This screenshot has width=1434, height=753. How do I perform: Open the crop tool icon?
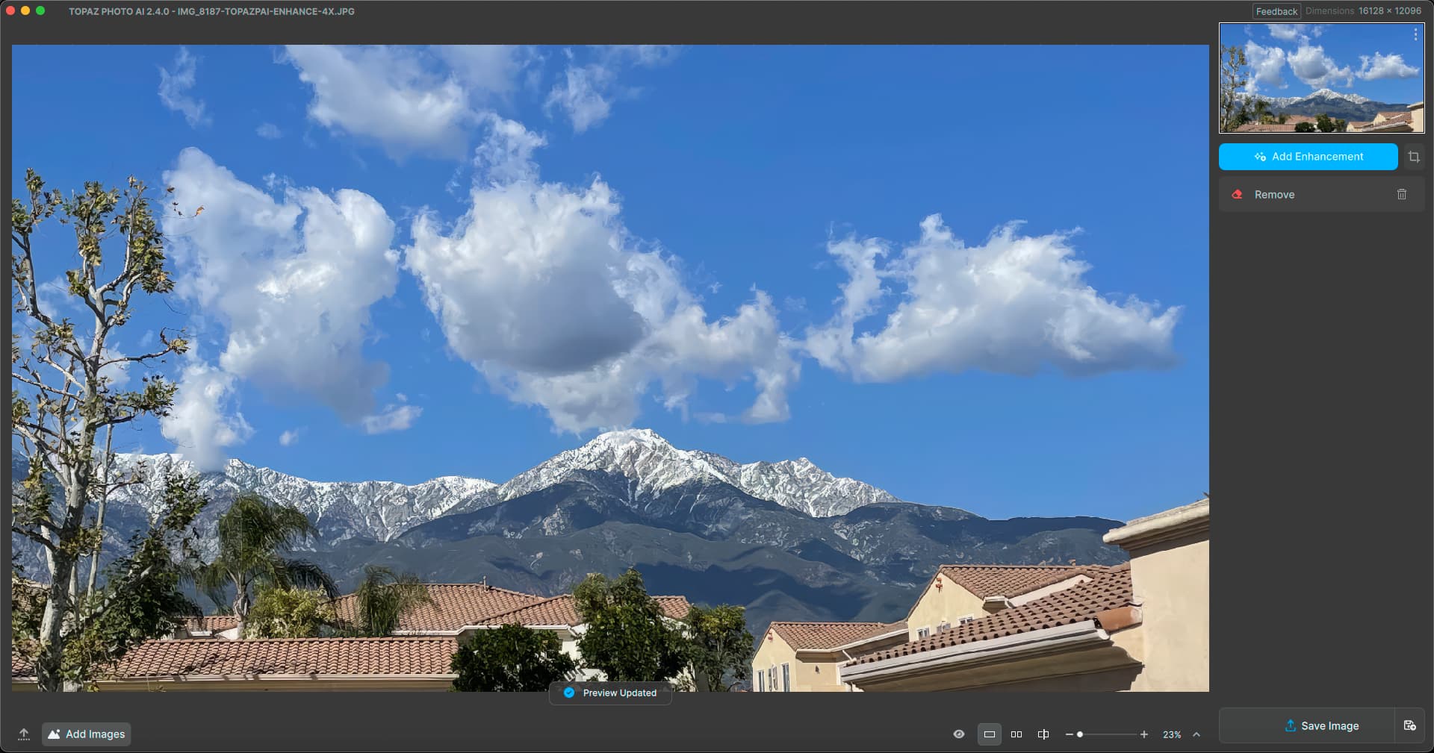click(x=1414, y=157)
